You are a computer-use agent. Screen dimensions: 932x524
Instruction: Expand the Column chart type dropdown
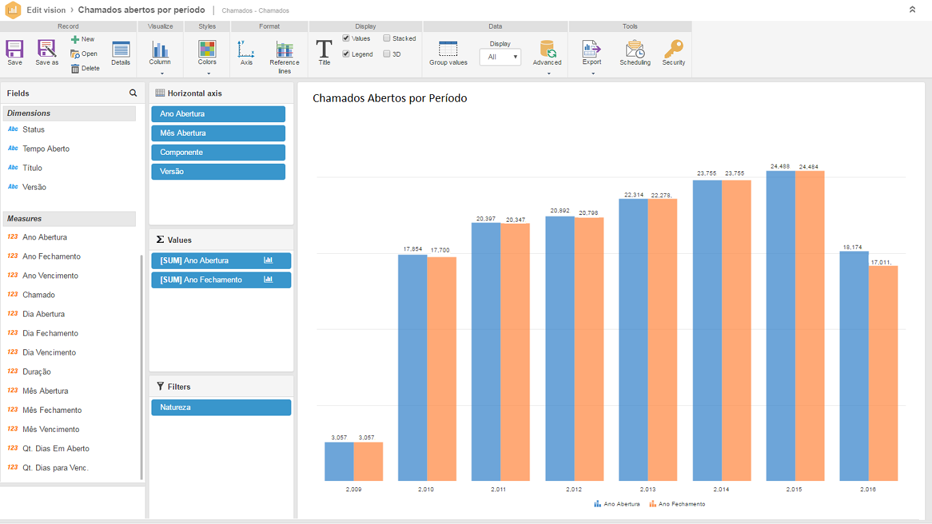click(162, 73)
